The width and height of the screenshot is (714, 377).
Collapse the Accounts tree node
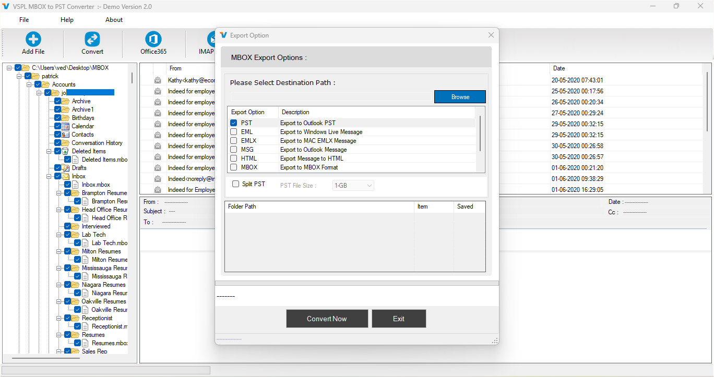29,84
